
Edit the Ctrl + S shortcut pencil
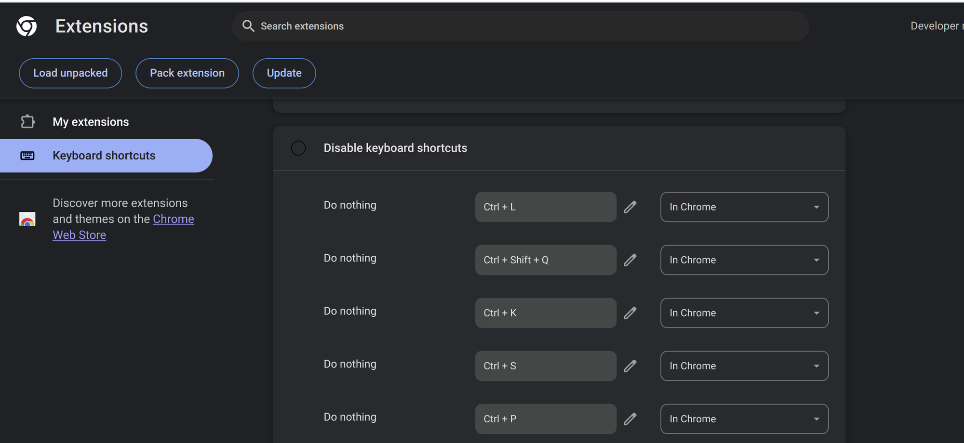pyautogui.click(x=630, y=366)
